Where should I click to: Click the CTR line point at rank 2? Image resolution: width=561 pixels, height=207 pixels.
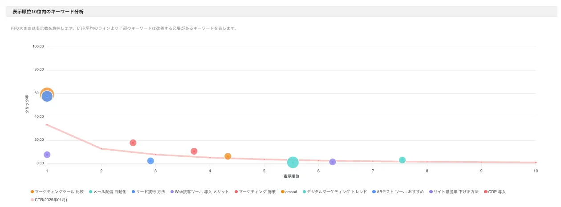tap(102, 148)
